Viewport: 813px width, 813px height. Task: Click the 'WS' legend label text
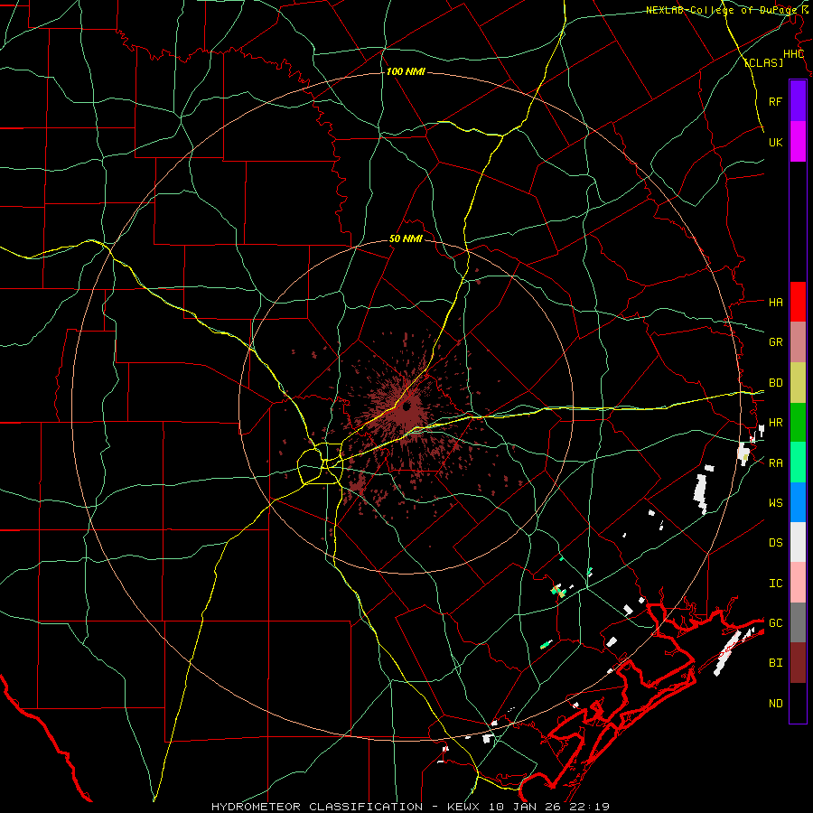pos(775,502)
